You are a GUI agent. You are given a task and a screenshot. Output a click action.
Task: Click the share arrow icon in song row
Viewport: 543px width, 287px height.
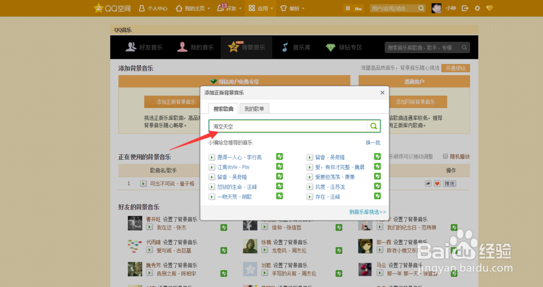coord(428,183)
